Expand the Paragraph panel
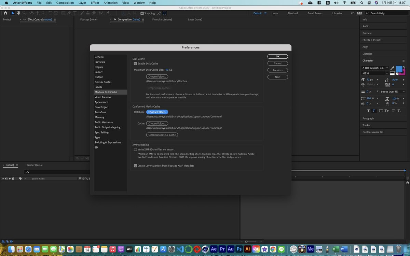Image resolution: width=410 pixels, height=256 pixels. click(368, 118)
